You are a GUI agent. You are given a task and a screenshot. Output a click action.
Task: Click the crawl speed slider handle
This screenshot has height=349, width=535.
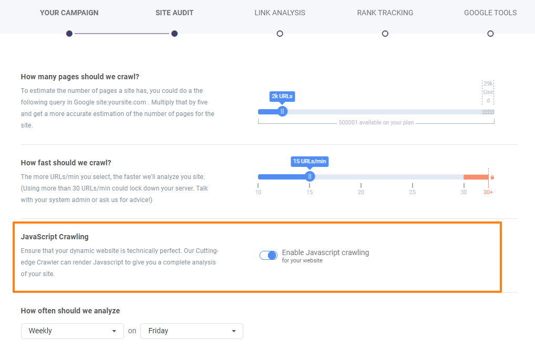(x=310, y=176)
